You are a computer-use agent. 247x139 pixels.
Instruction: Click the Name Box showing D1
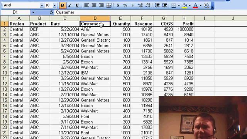(x=15, y=12)
